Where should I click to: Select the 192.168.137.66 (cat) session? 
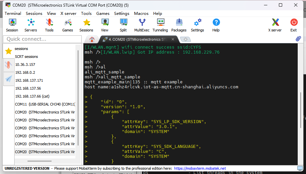pos(32,96)
